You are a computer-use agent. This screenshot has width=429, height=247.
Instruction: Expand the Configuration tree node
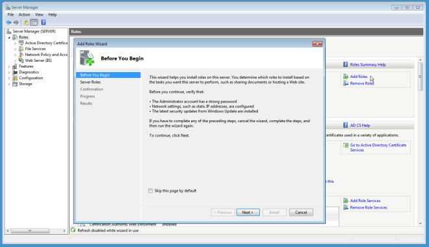pos(9,78)
